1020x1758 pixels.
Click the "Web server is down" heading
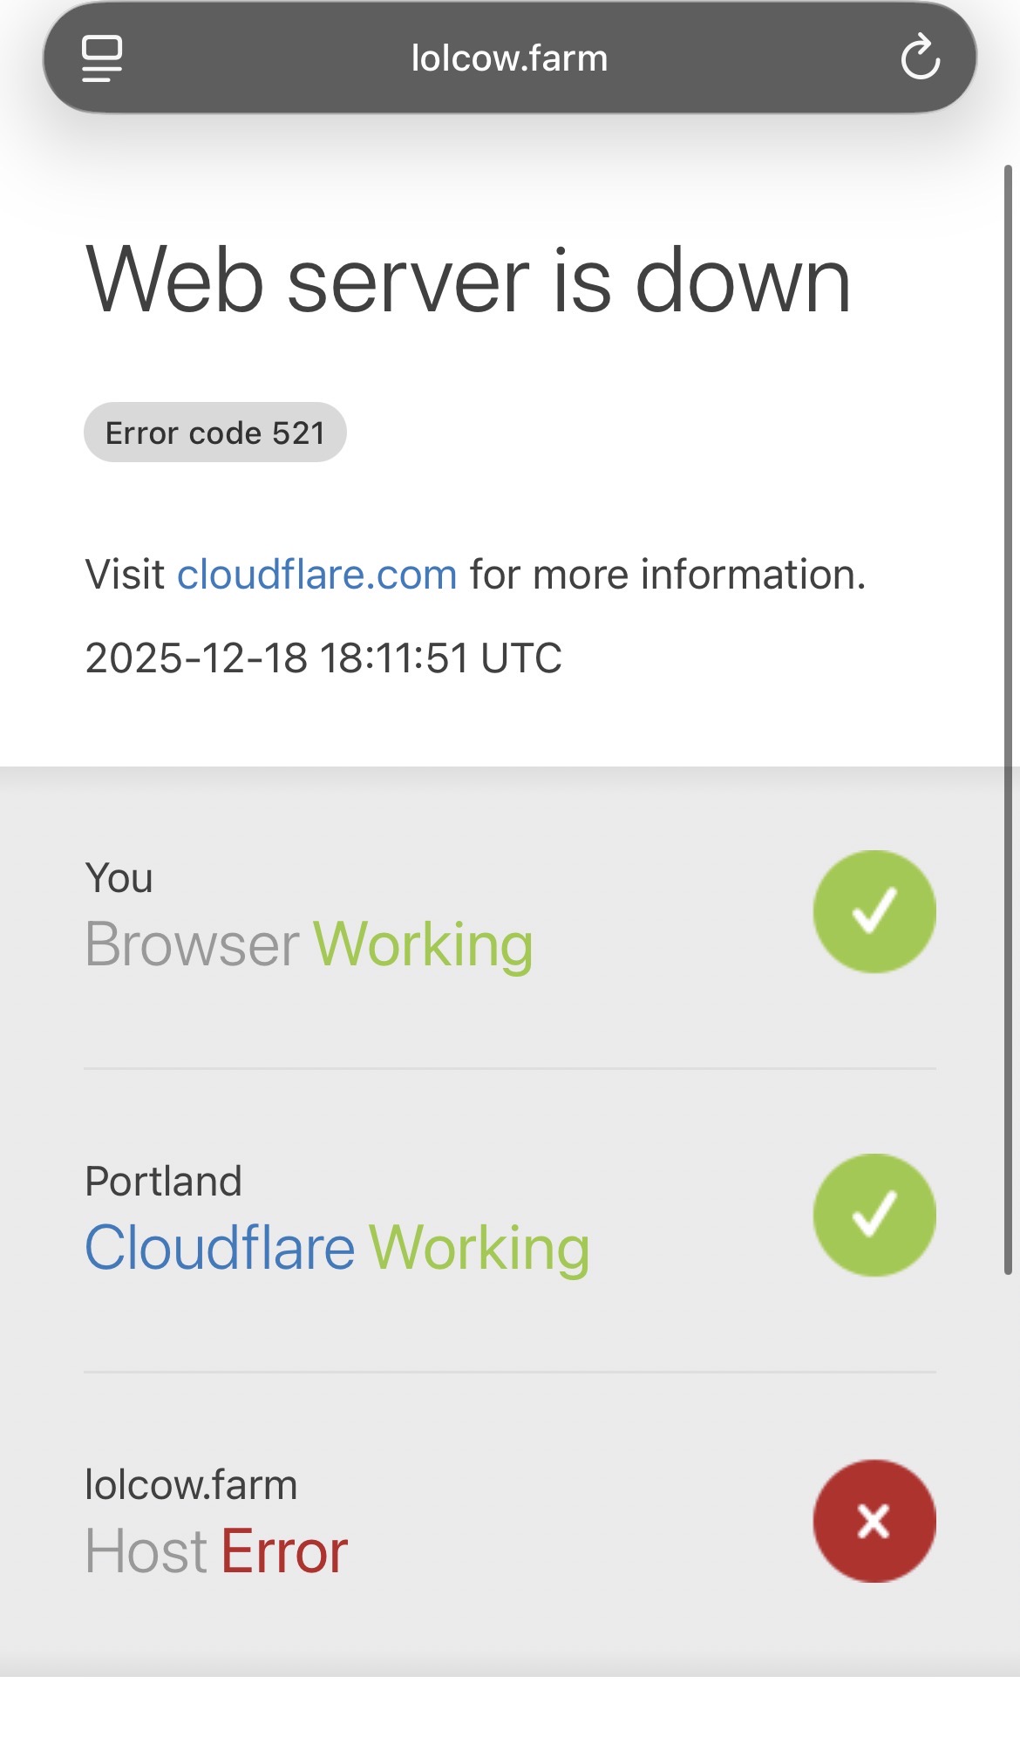pos(468,281)
